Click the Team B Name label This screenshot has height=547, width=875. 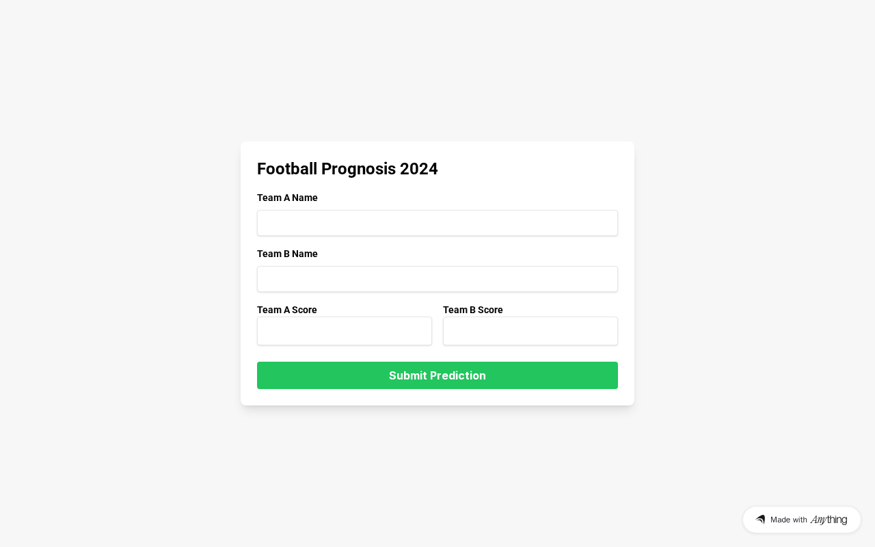[287, 254]
